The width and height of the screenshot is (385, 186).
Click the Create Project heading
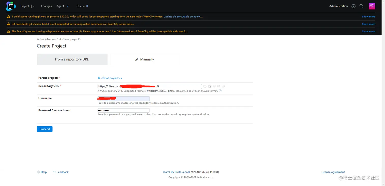[52, 46]
